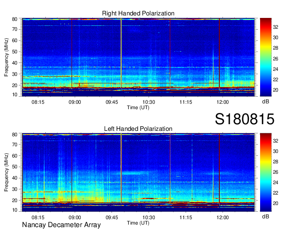Click the 'Left Handed Polarization' plot title
Screen dimensions: 283x230
[138, 129]
